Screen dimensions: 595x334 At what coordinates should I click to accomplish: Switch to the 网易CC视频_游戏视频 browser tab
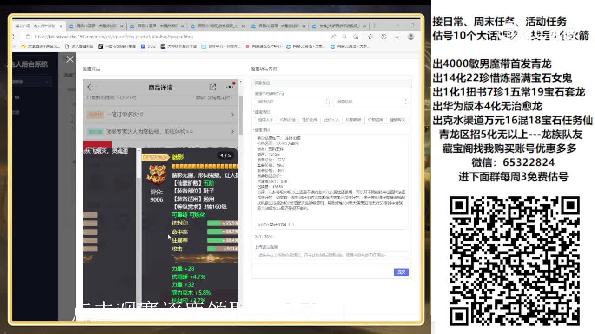tap(218, 26)
